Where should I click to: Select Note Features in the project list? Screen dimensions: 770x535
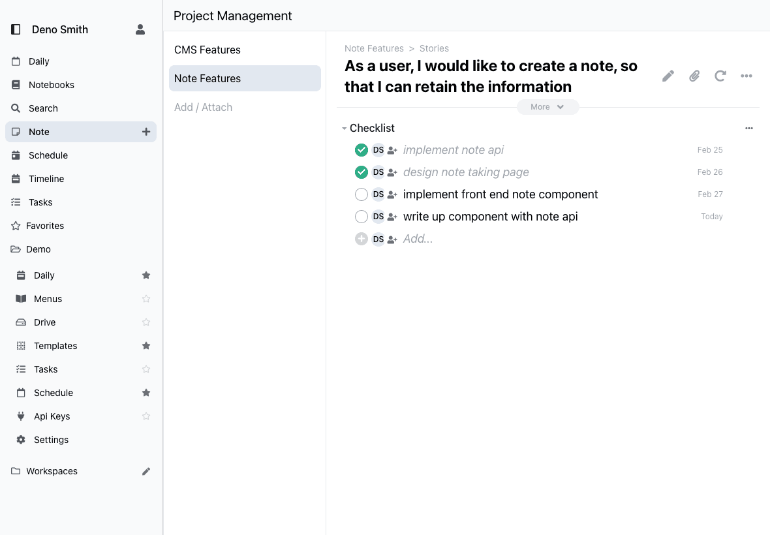pos(245,78)
